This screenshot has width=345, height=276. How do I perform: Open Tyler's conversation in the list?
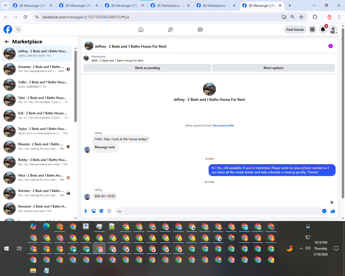pos(37,100)
